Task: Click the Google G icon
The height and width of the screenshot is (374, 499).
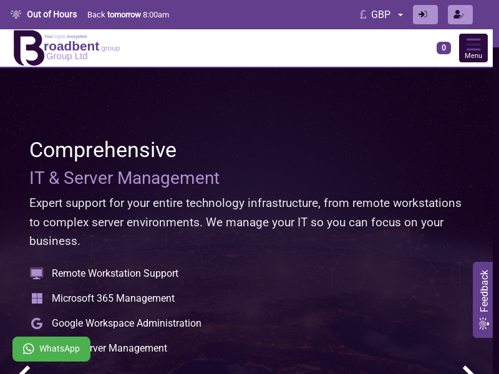Action: (37, 324)
